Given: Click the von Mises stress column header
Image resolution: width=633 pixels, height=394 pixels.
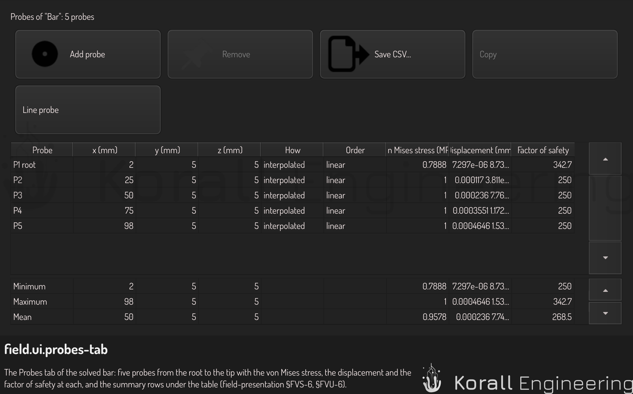Looking at the screenshot, I should (x=417, y=150).
